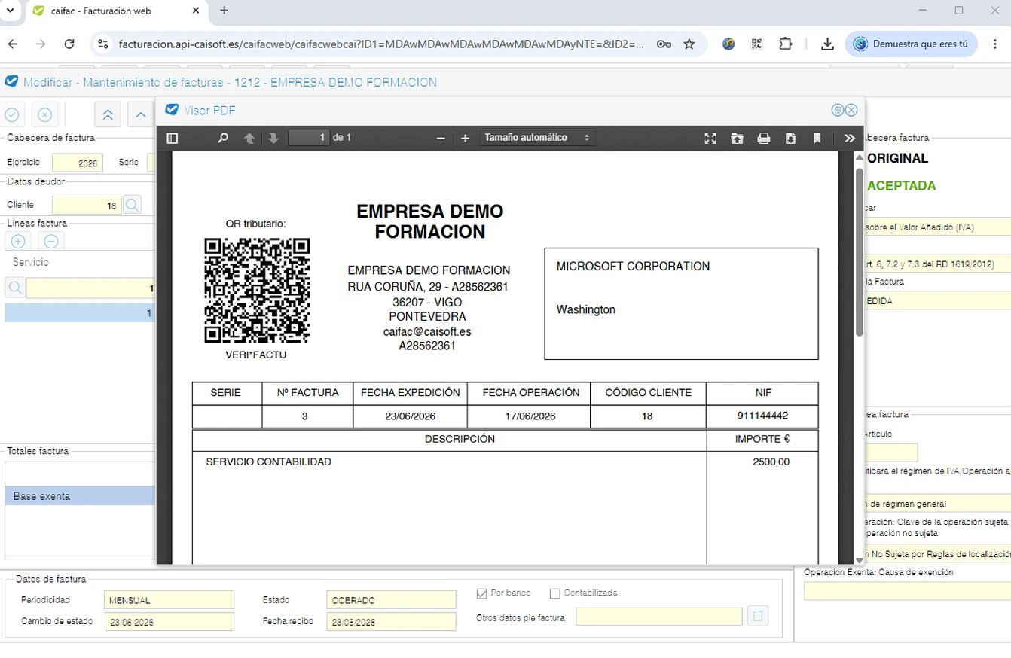View site information icon in address bar
The image size is (1011, 658).
103,44
